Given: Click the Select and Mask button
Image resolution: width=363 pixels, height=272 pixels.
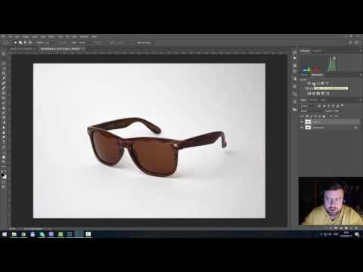Looking at the screenshot, I should pyautogui.click(x=144, y=43).
